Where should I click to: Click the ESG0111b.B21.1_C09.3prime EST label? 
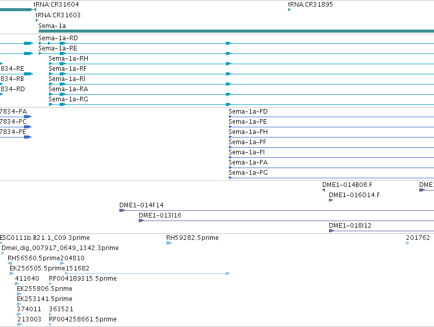(x=44, y=238)
